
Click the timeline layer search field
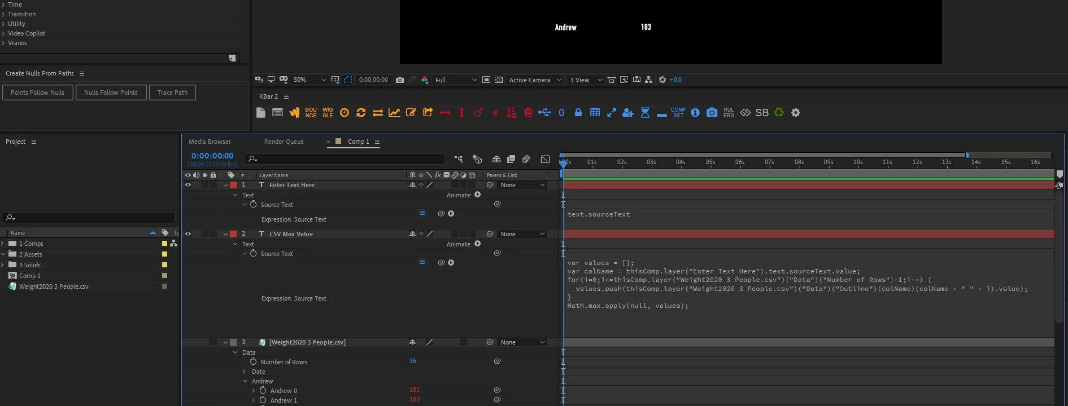(x=345, y=159)
